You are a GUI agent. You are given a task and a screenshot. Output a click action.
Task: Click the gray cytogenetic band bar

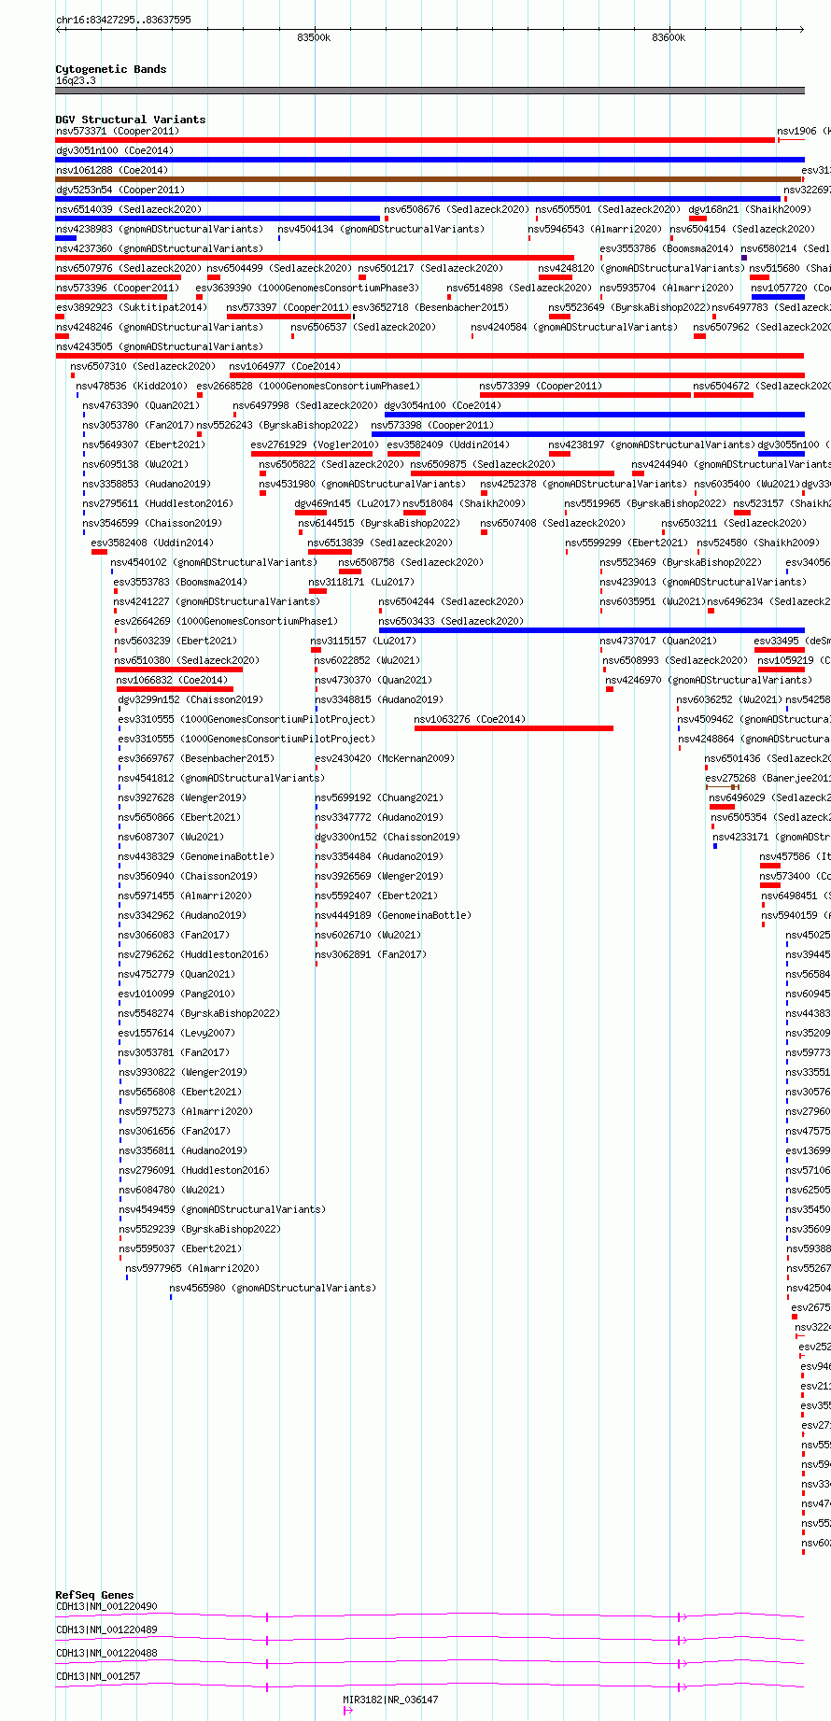pyautogui.click(x=430, y=91)
